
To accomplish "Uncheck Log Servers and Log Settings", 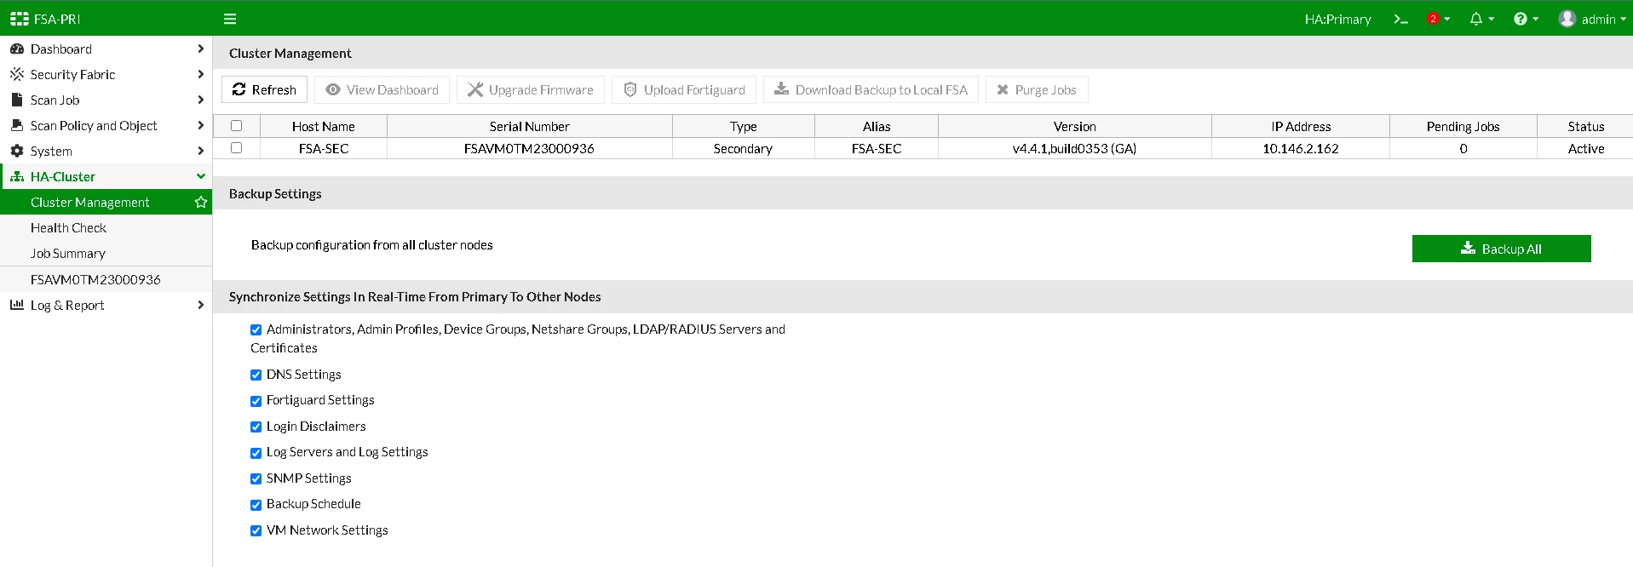I will click(256, 453).
